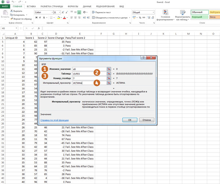Open the ВСТАВКА ribbon tab
Image resolution: width=220 pixels, height=184 pixels.
point(31,6)
